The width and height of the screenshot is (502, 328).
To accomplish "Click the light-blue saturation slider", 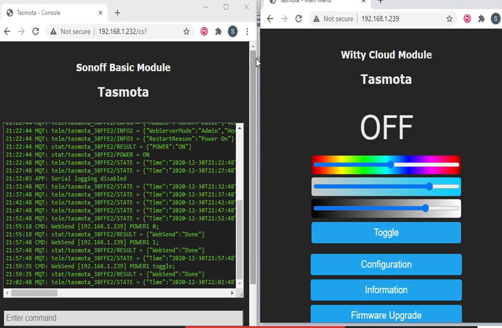I will click(x=386, y=186).
